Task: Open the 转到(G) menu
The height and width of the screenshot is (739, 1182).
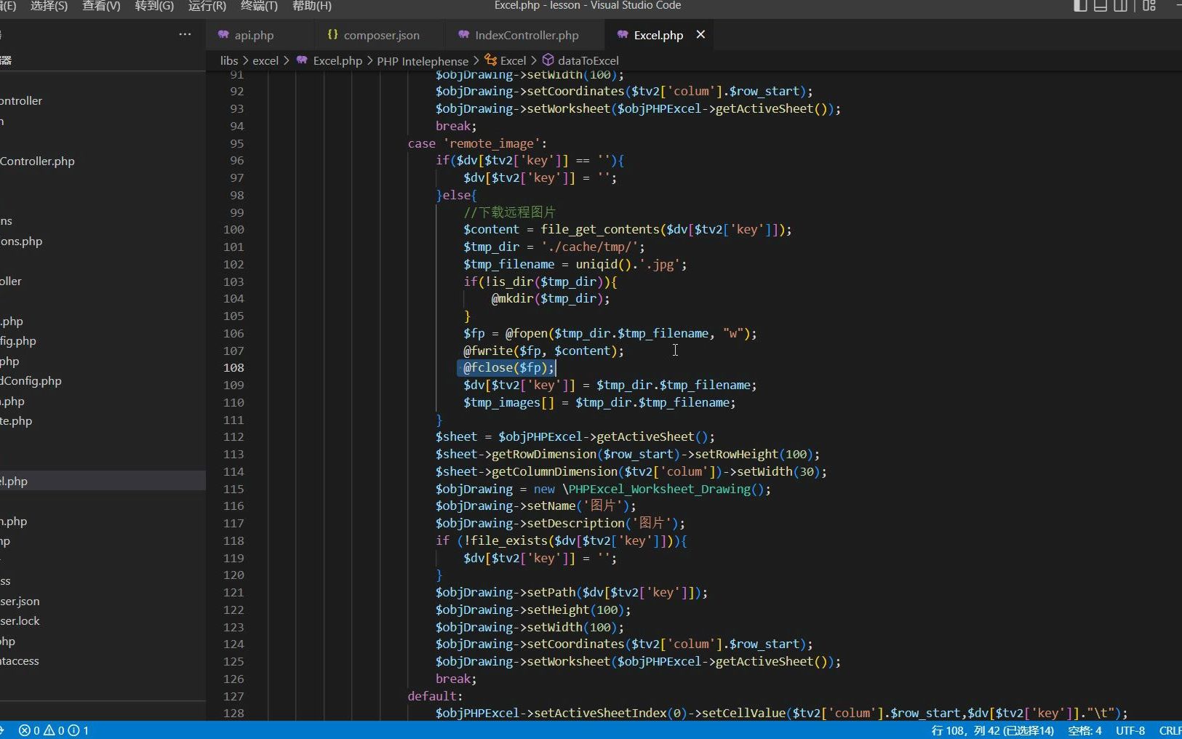Action: pos(154,6)
